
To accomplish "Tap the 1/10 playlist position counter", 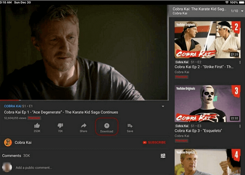I will tap(234, 11).
